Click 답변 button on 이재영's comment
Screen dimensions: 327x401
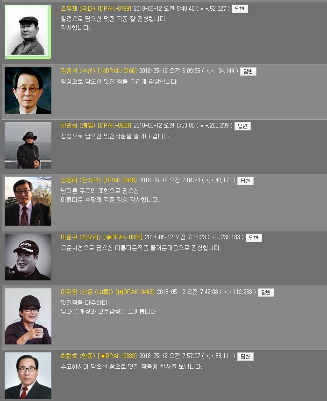[266, 293]
